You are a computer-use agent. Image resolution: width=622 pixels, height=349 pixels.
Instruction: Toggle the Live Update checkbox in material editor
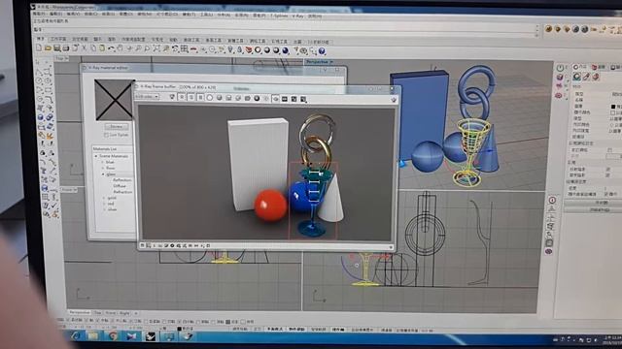[106, 135]
